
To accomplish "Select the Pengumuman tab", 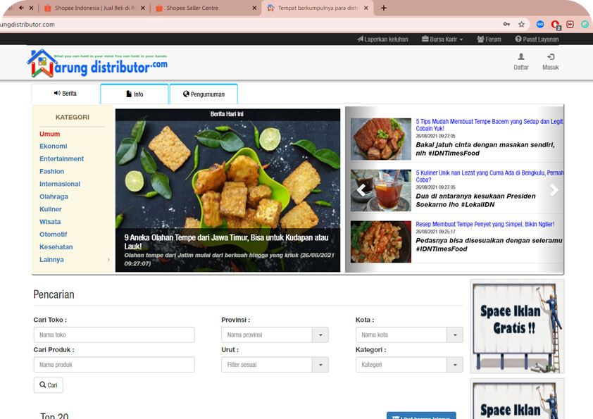I will [204, 94].
